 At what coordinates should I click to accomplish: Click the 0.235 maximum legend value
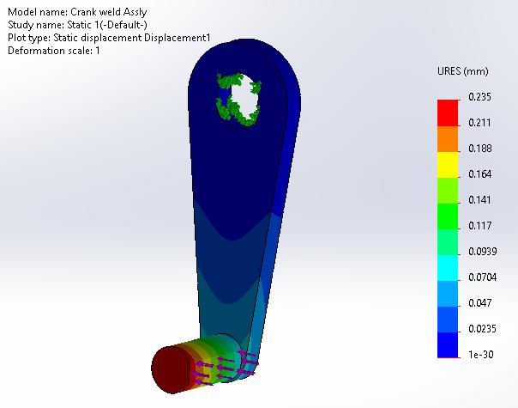(479, 97)
